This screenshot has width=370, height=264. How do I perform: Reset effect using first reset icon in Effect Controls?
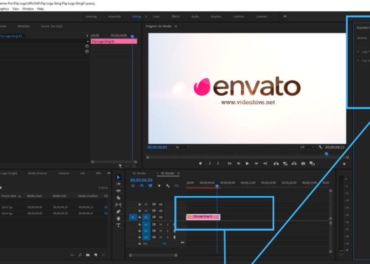[87, 46]
